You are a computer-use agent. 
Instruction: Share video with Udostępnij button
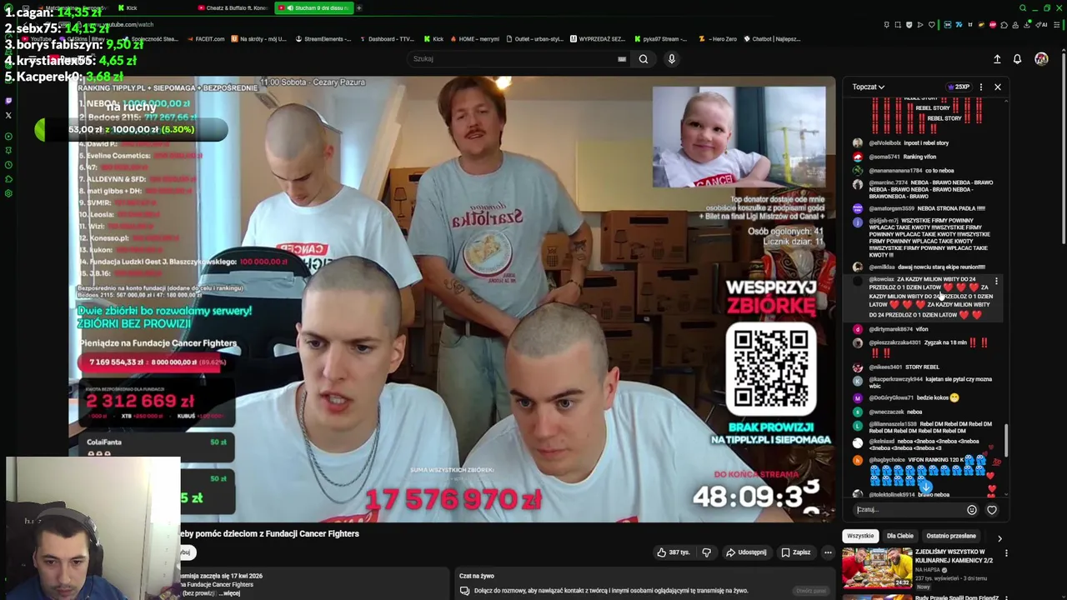coord(745,552)
